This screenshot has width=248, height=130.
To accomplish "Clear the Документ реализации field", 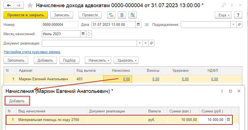I will point(146,43).
